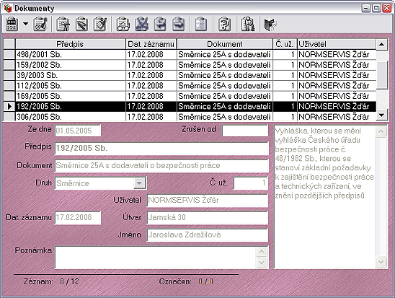Click the clipboard icon with person figure
Screen dimensions: 395x298
tap(248, 25)
